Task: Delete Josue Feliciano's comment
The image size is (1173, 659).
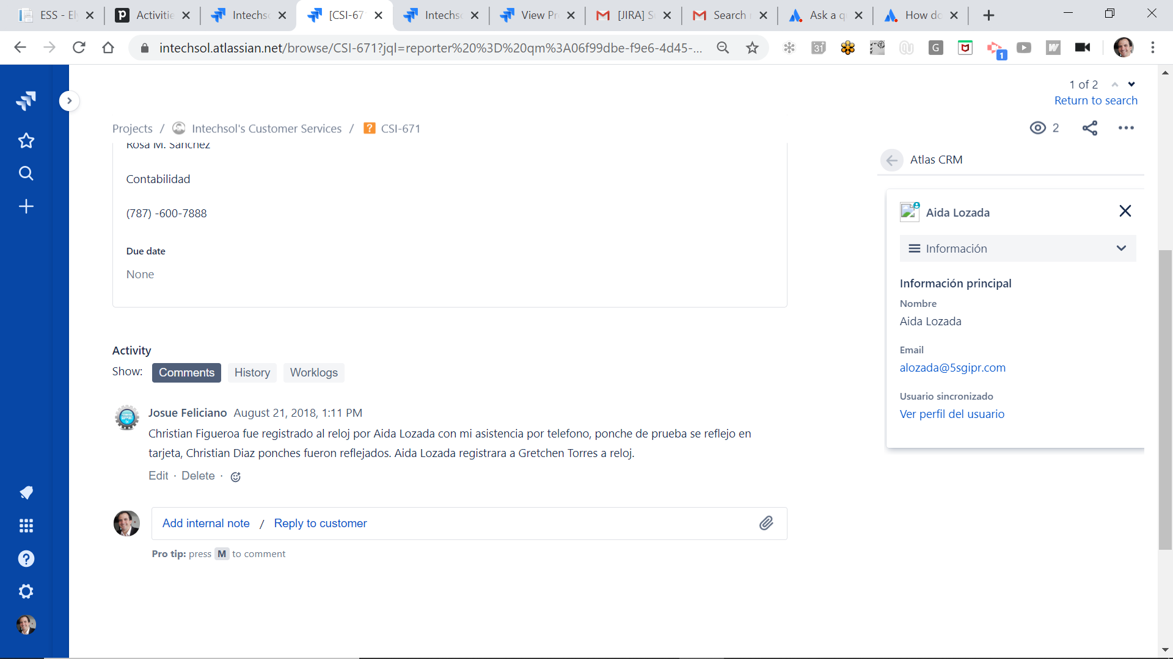Action: point(198,476)
